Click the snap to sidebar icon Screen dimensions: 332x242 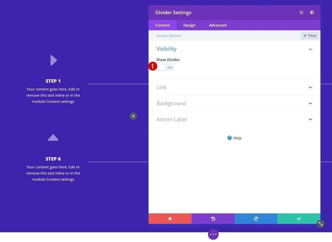[x=312, y=12]
